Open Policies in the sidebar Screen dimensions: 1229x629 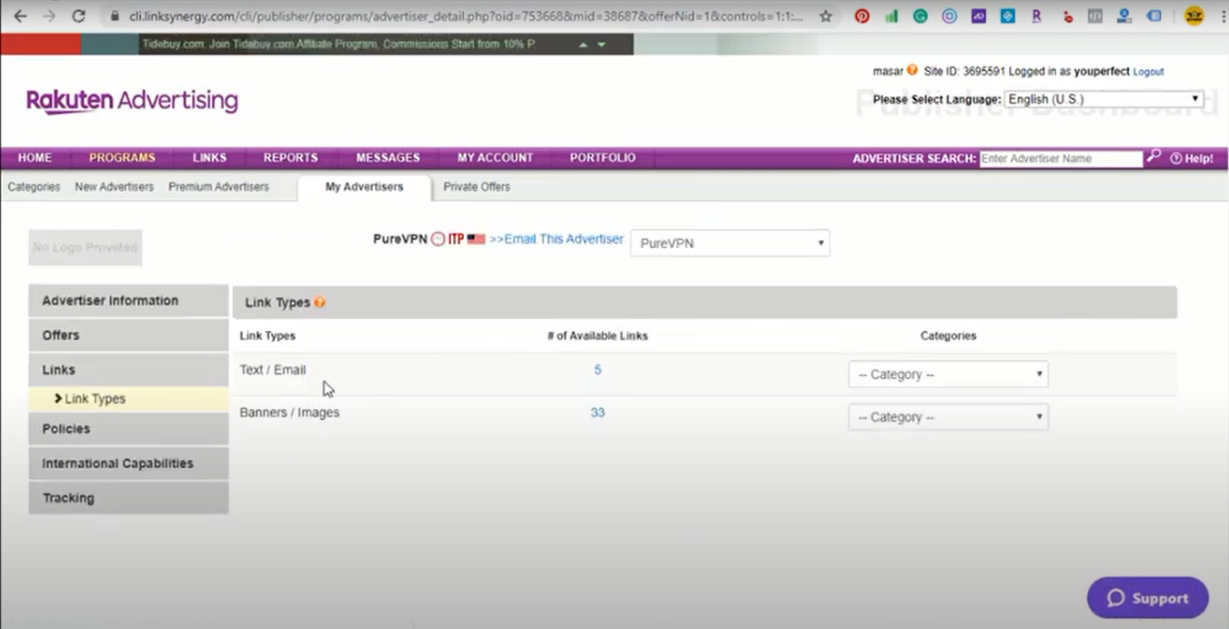(x=128, y=429)
